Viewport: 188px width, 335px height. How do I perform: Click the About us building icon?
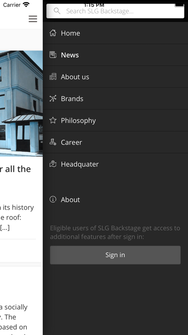53,77
